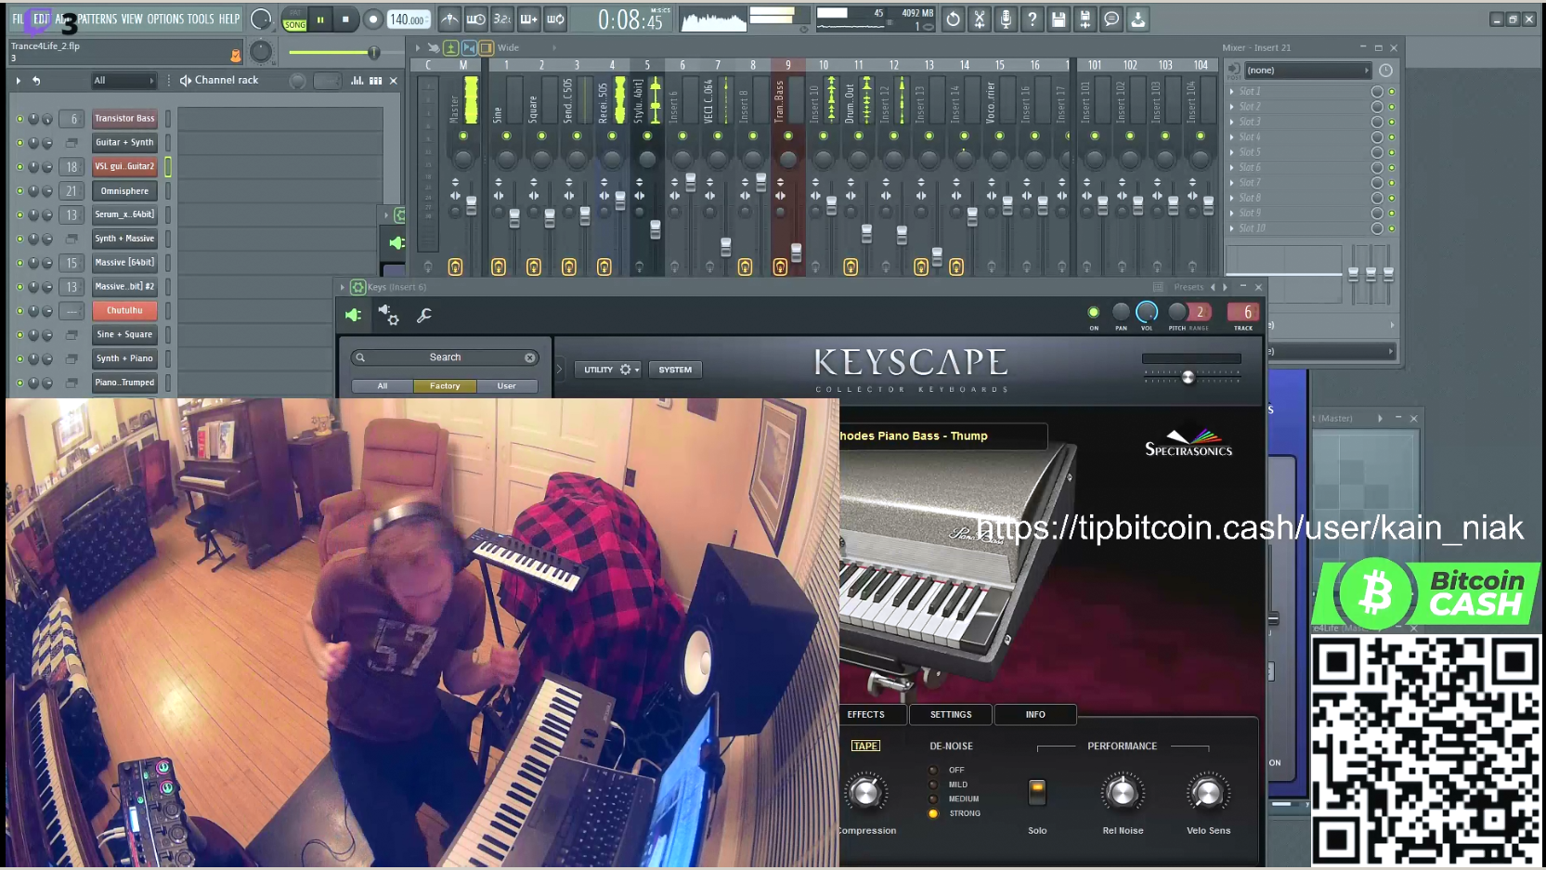This screenshot has width=1546, height=870.
Task: Select MILD de-noise option
Action: tap(933, 785)
